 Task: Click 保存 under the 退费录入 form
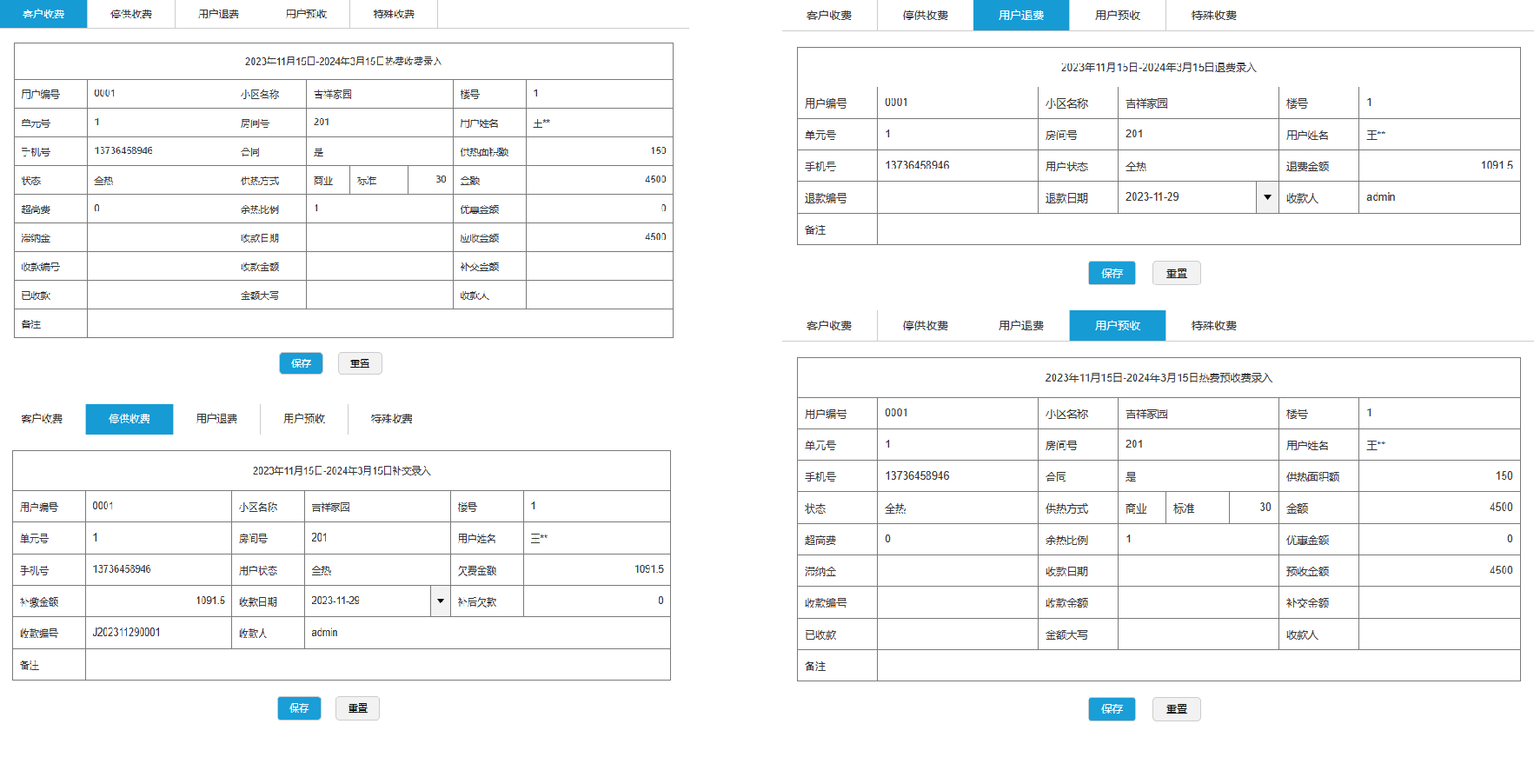pyautogui.click(x=1112, y=273)
